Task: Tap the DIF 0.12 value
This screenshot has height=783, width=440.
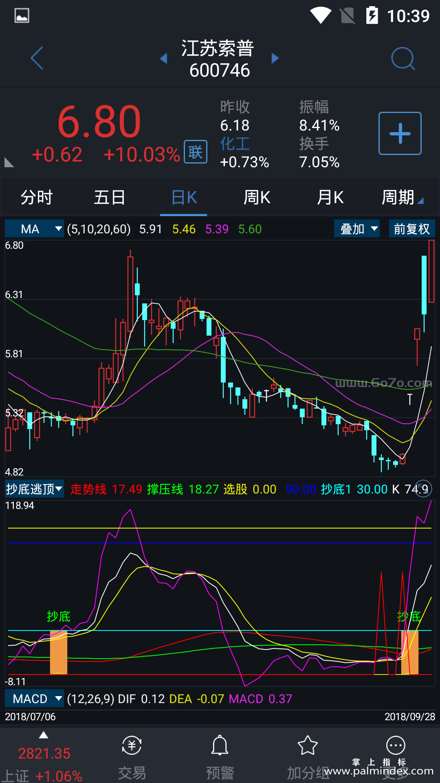Action: point(141,699)
